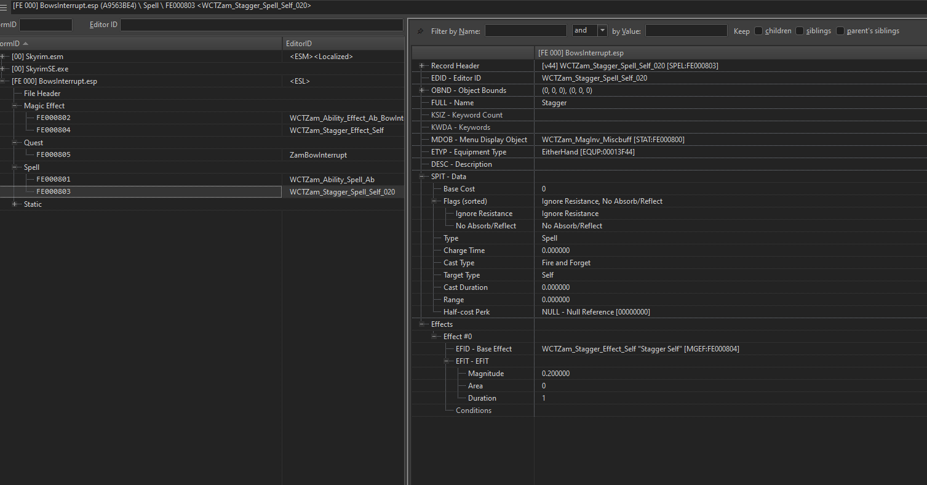This screenshot has width=927, height=485.
Task: Collapse the Spell group
Action: (15, 167)
